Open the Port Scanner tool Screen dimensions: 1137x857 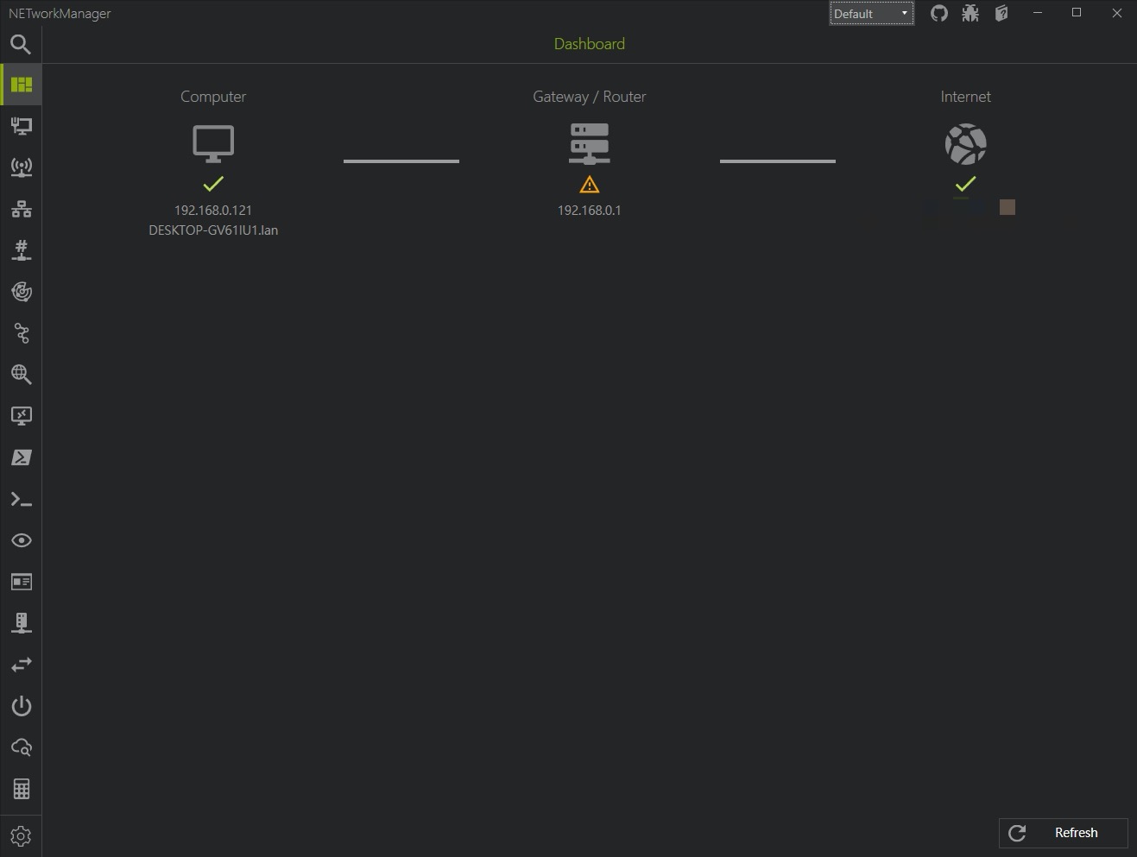click(21, 250)
